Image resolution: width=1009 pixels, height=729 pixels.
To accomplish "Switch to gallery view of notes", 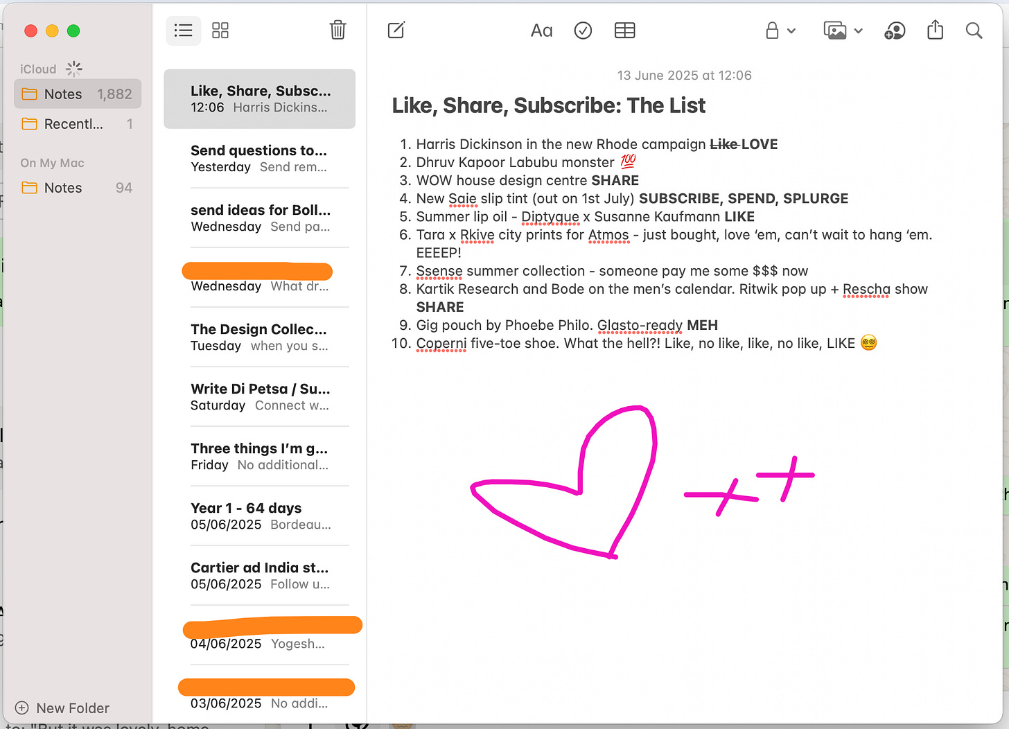I will tap(220, 30).
